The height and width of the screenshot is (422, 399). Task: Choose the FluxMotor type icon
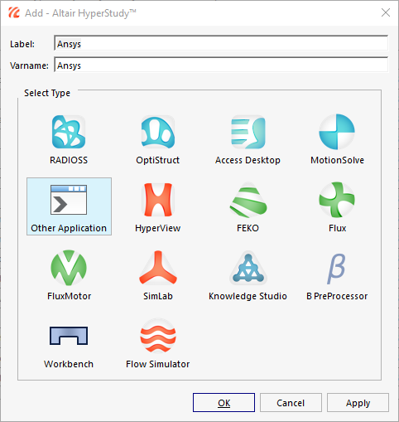pos(69,268)
